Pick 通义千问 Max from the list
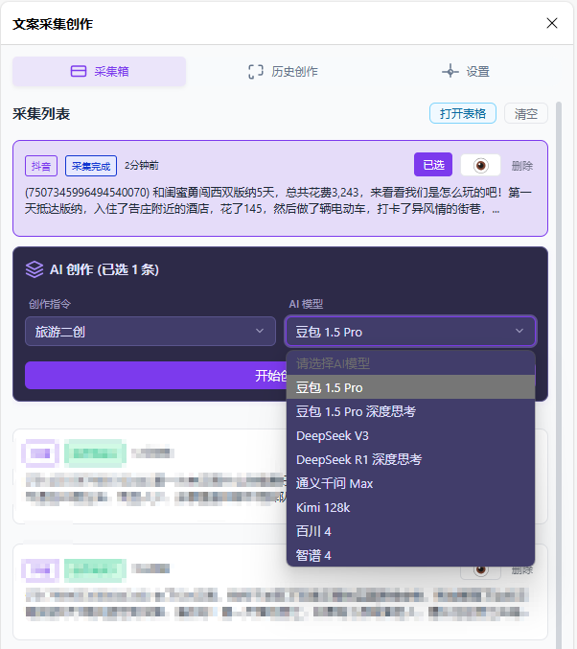 335,483
